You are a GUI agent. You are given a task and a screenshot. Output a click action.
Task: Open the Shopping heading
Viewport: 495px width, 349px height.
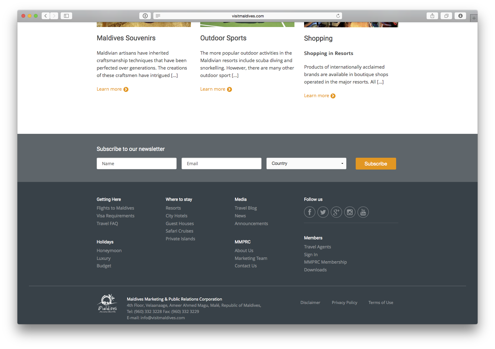(318, 38)
